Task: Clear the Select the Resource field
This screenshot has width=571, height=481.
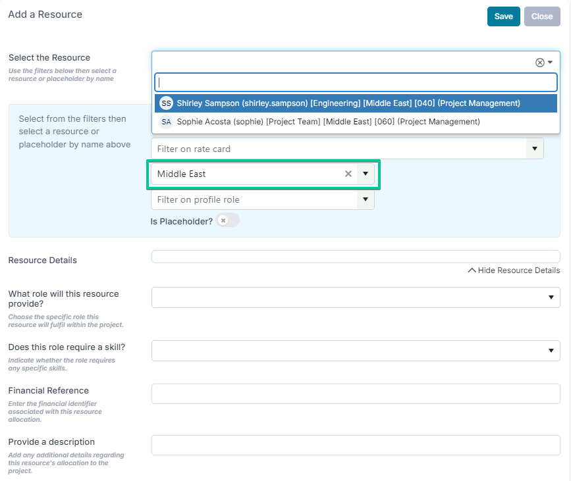Action: pyautogui.click(x=539, y=63)
